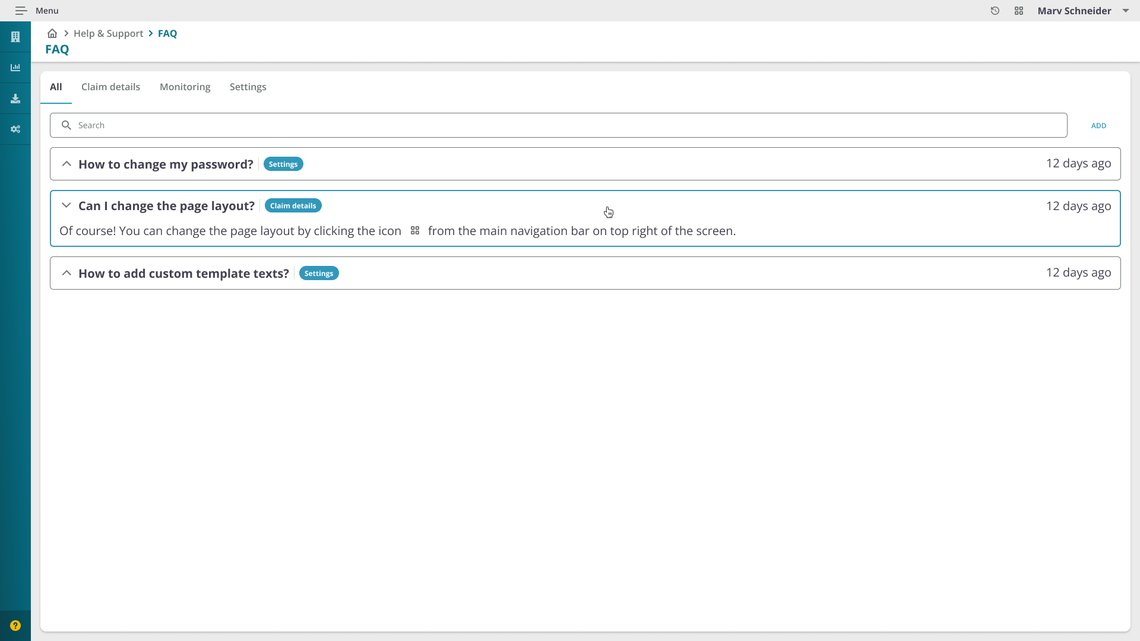Open the gears settings sidebar icon
Image resolution: width=1140 pixels, height=641 pixels.
(15, 129)
